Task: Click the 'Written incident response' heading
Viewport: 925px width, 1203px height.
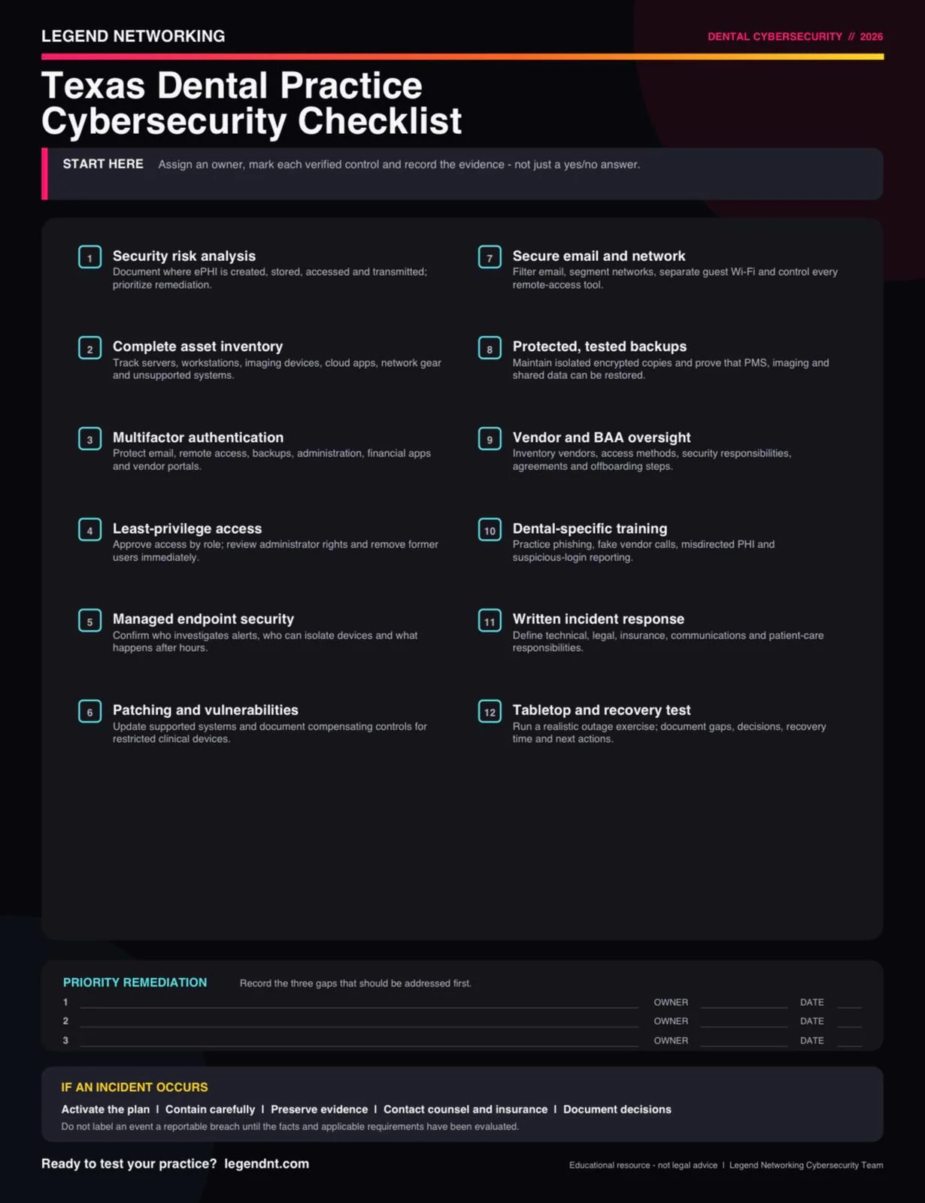Action: pos(599,619)
